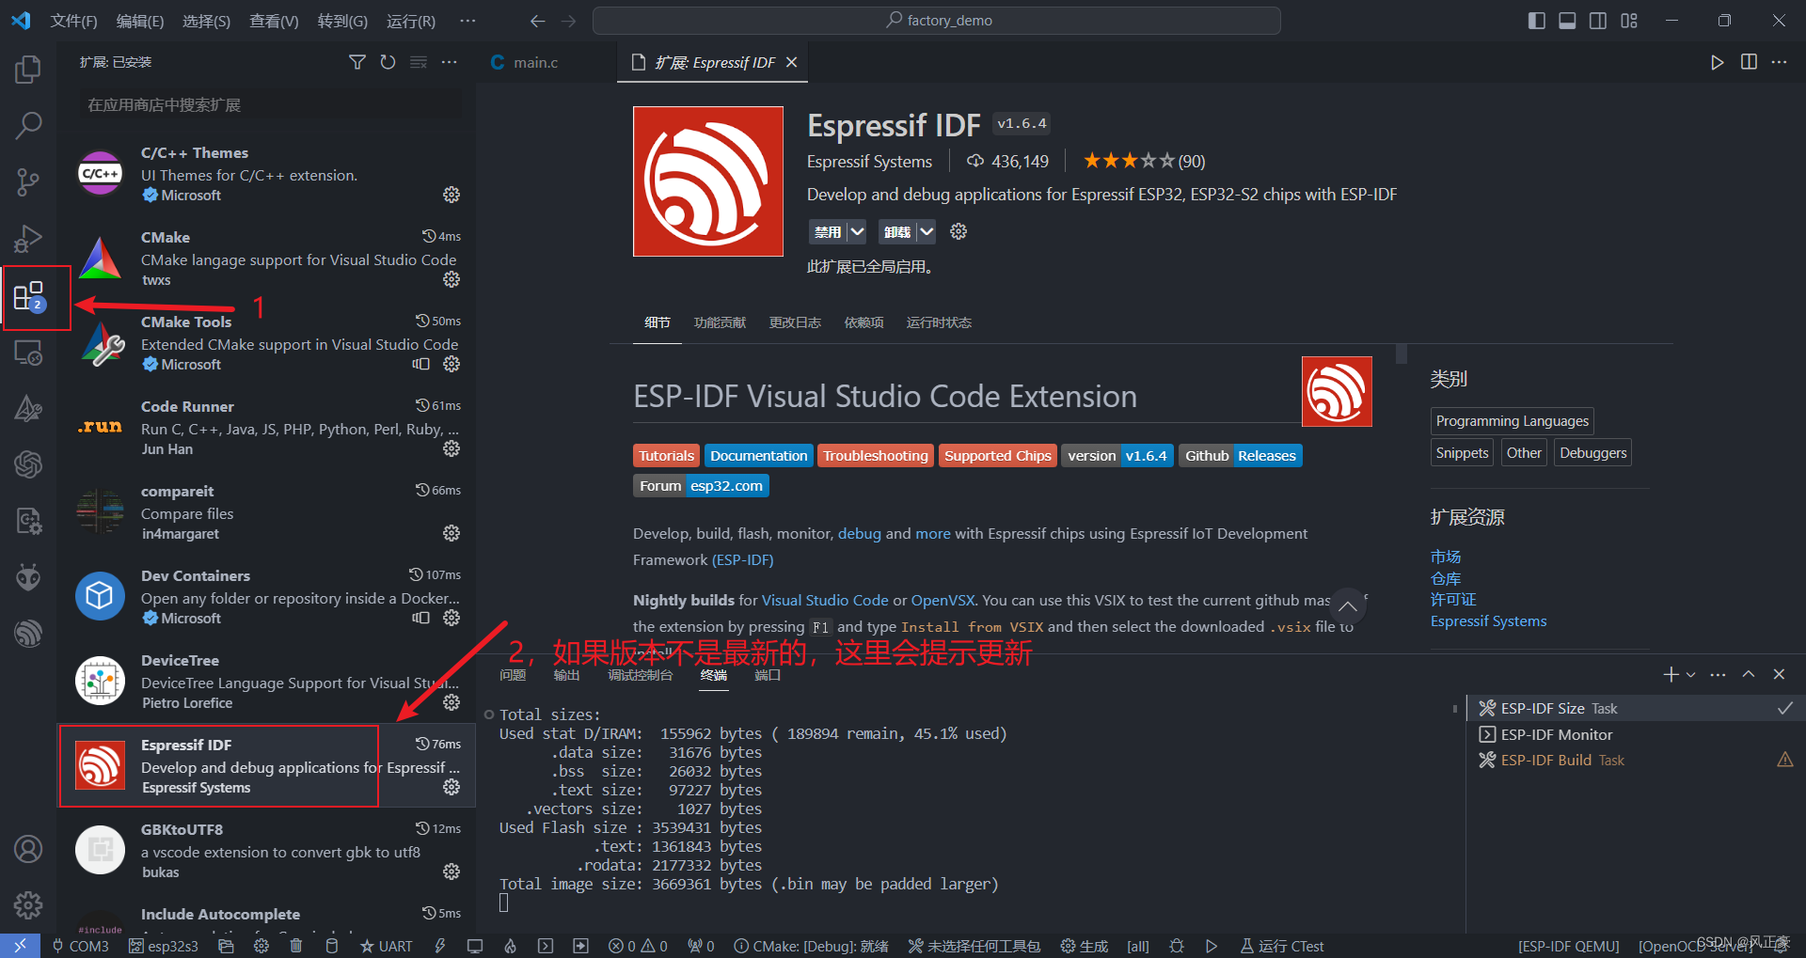Expand the hidden menu bar items ellipsis

467,21
